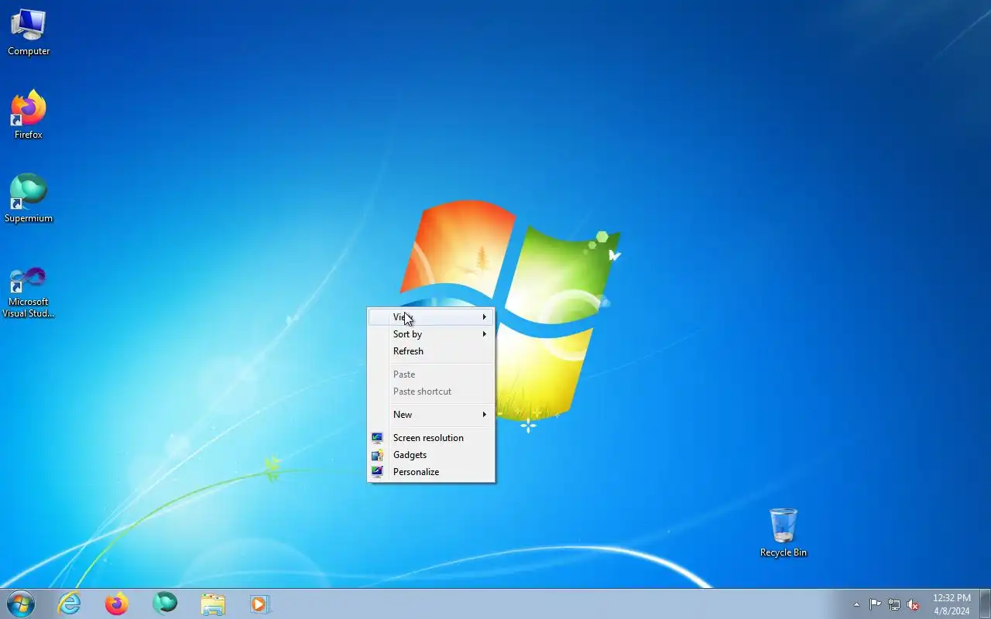Screen dimensions: 991x619
Task: Choose Refresh from the context menu
Action: [430, 351]
